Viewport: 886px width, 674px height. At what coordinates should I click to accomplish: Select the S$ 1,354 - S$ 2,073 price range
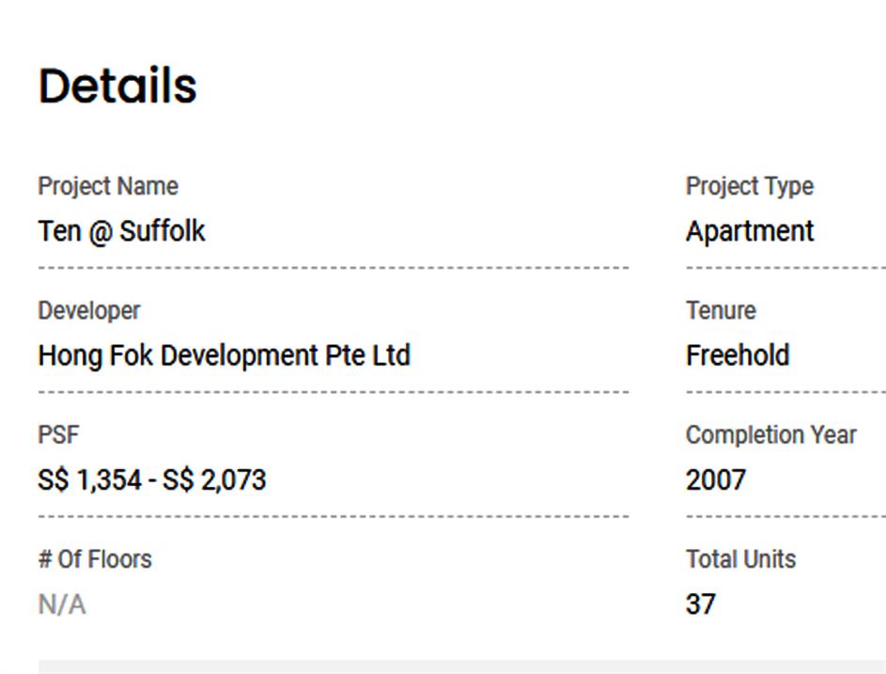pyautogui.click(x=152, y=480)
